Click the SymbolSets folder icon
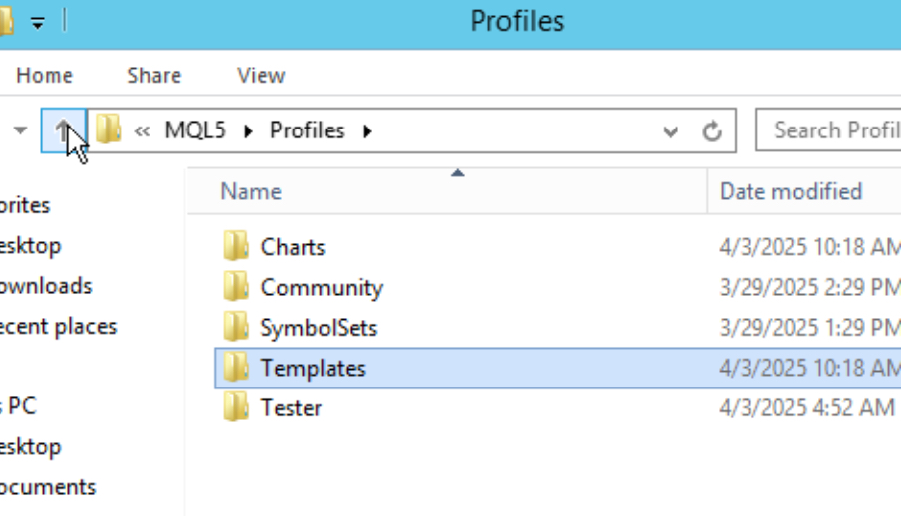Screen dimensions: 901x516 coord(236,327)
